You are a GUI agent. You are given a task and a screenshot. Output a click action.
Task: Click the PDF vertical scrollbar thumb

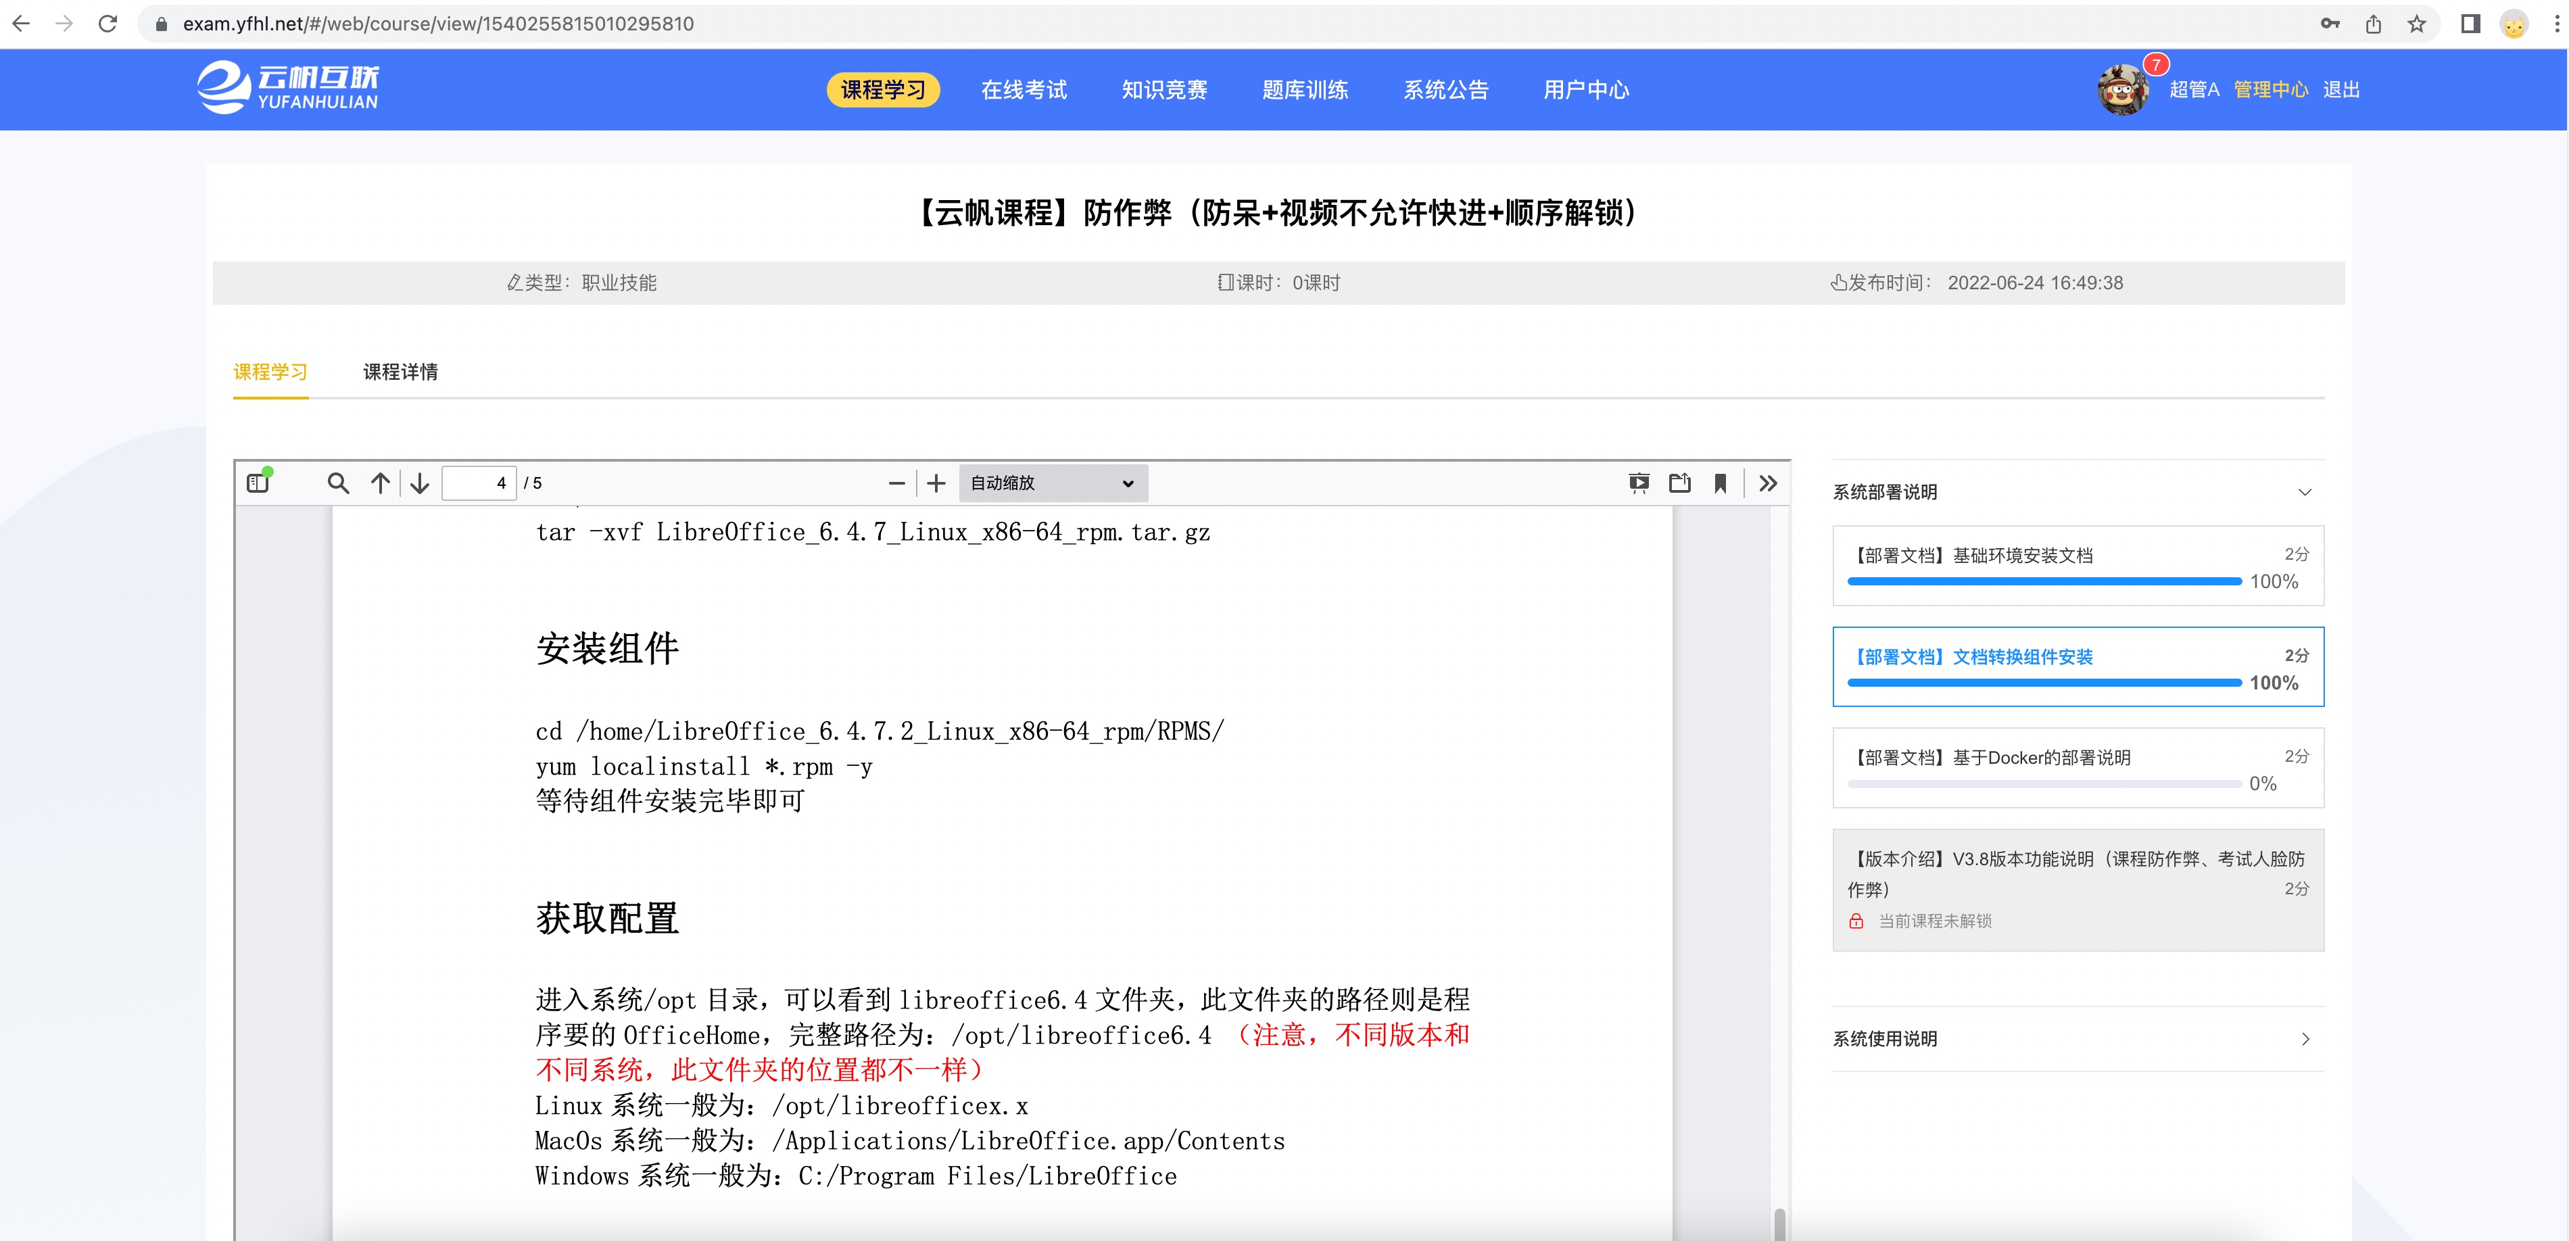pos(1779,1224)
